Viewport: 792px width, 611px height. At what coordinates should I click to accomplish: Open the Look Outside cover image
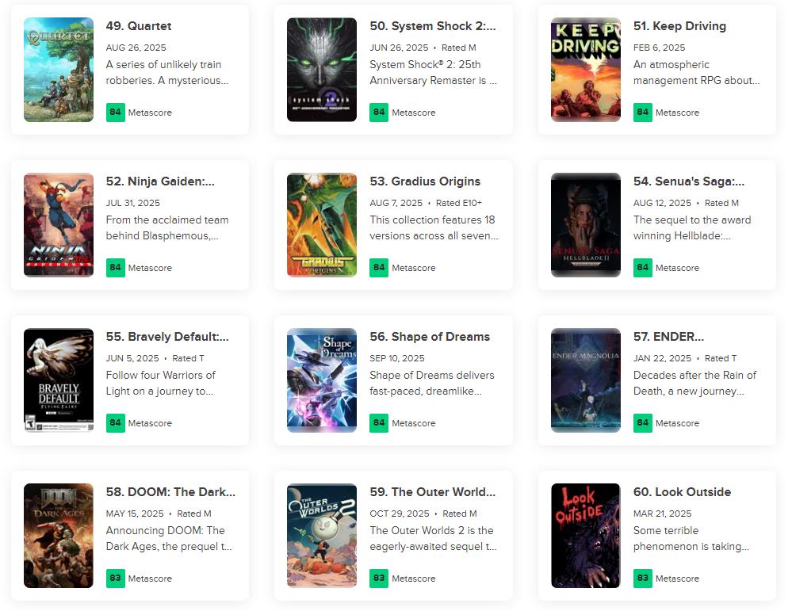(x=585, y=535)
